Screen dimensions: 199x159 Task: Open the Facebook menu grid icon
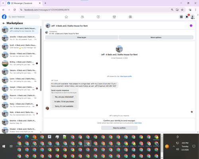click(x=181, y=17)
